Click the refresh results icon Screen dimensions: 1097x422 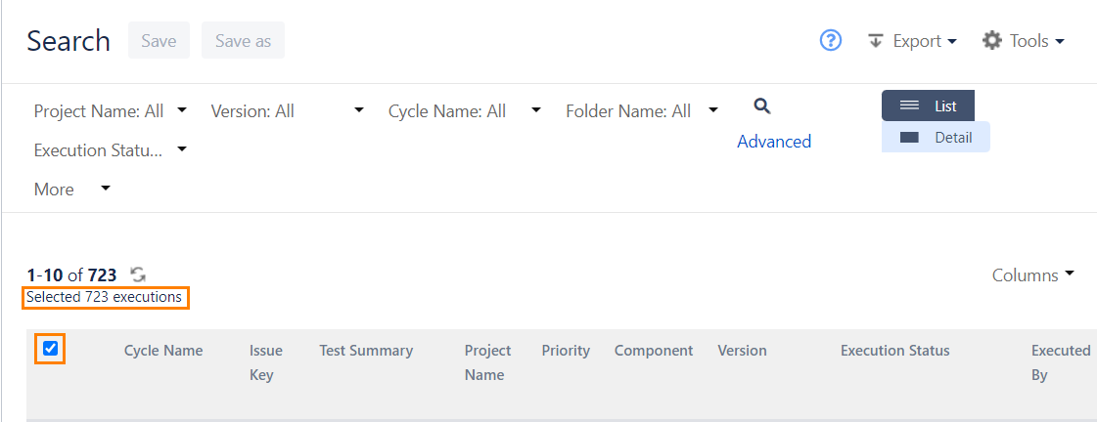138,275
